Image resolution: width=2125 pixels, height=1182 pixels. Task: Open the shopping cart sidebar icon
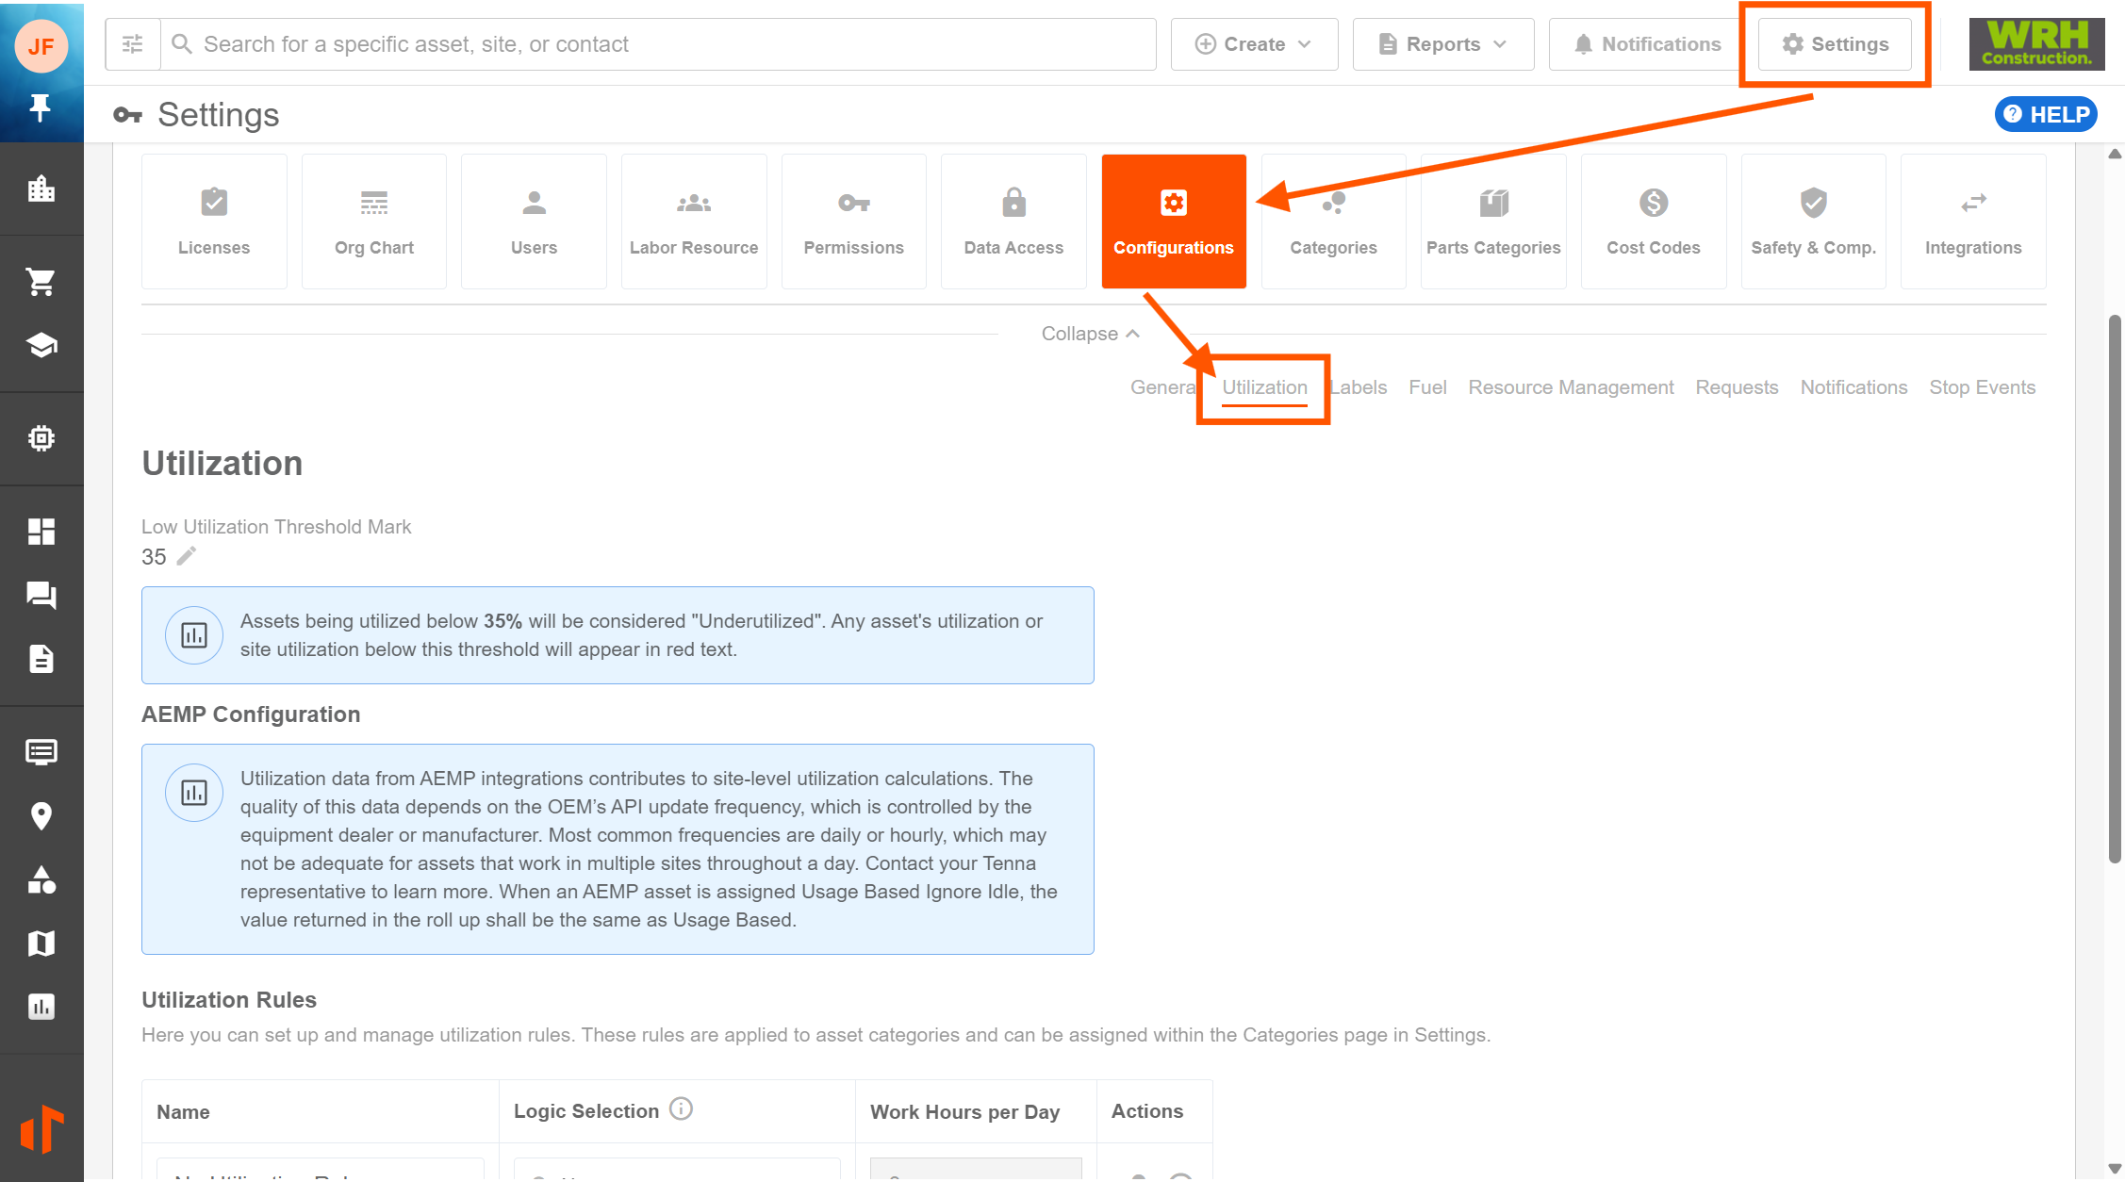[x=41, y=281]
